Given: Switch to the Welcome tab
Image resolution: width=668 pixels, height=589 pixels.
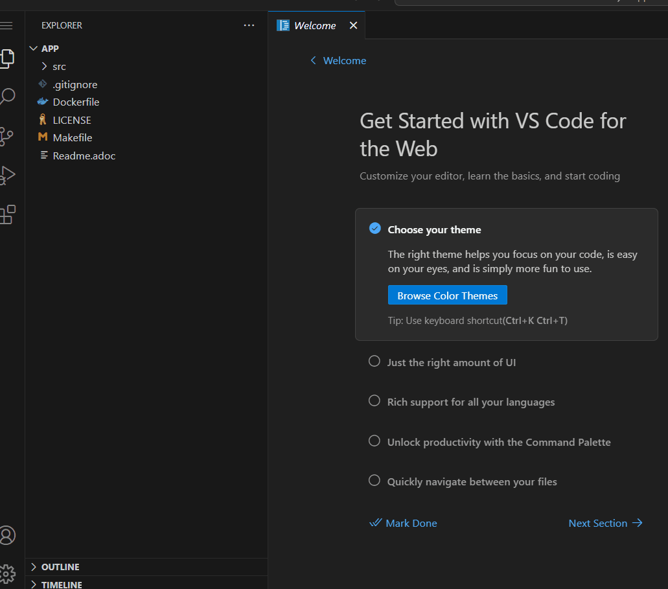Looking at the screenshot, I should pyautogui.click(x=314, y=25).
